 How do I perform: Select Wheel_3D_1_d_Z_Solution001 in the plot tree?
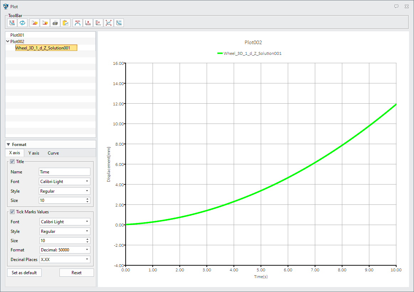pos(46,48)
